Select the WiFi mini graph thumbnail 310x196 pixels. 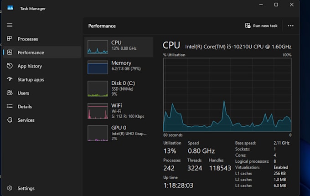pyautogui.click(x=98, y=111)
